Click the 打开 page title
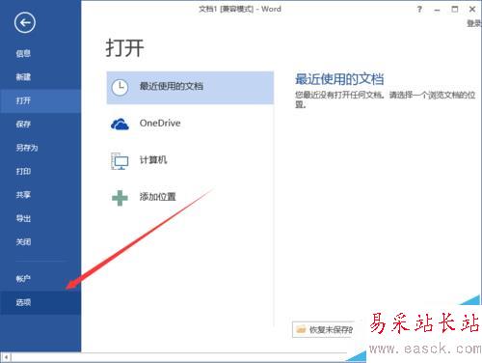Screen dimensions: 482x363 click(x=124, y=48)
